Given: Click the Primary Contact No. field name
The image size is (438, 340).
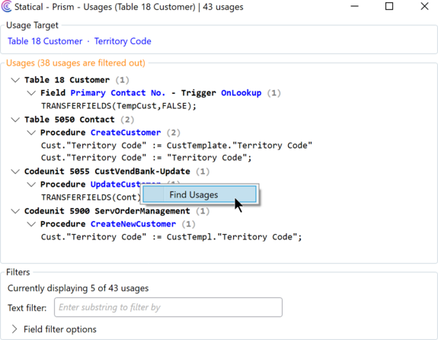Looking at the screenshot, I should (117, 93).
